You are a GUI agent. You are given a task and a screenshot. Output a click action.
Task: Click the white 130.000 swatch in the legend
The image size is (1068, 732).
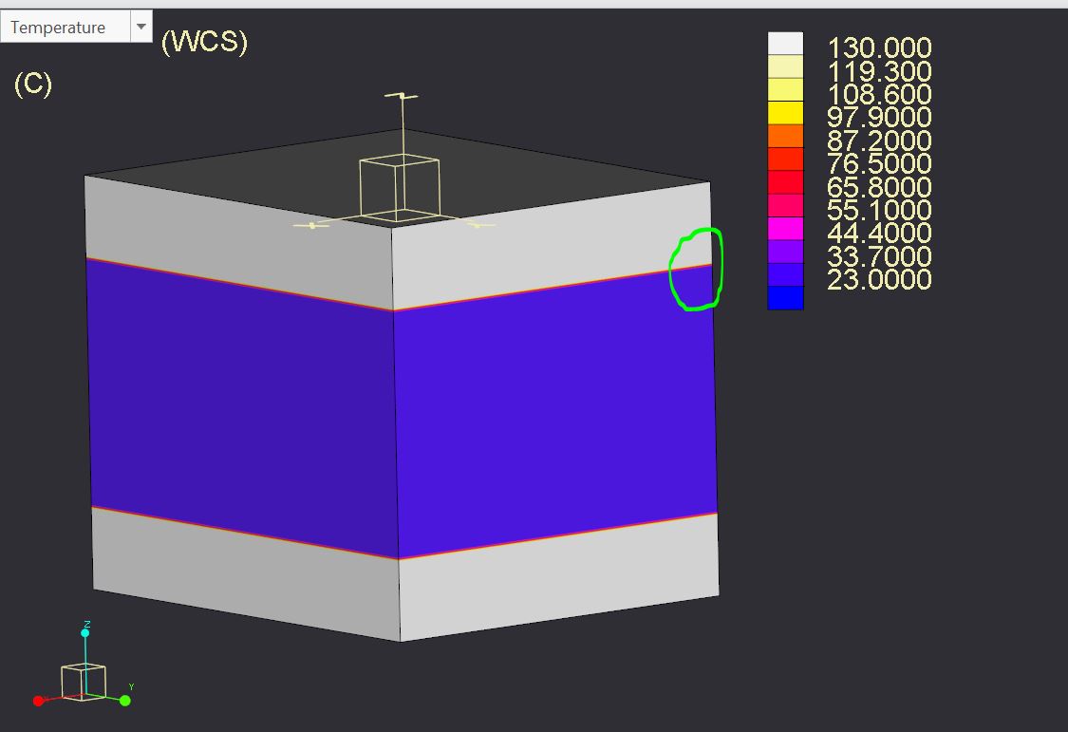click(x=785, y=44)
